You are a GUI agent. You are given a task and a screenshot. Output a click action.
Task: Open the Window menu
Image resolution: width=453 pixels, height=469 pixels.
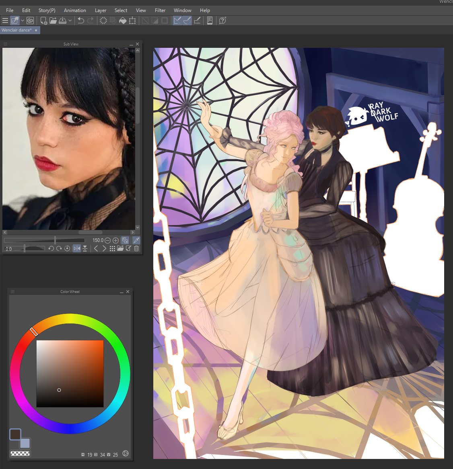click(183, 10)
